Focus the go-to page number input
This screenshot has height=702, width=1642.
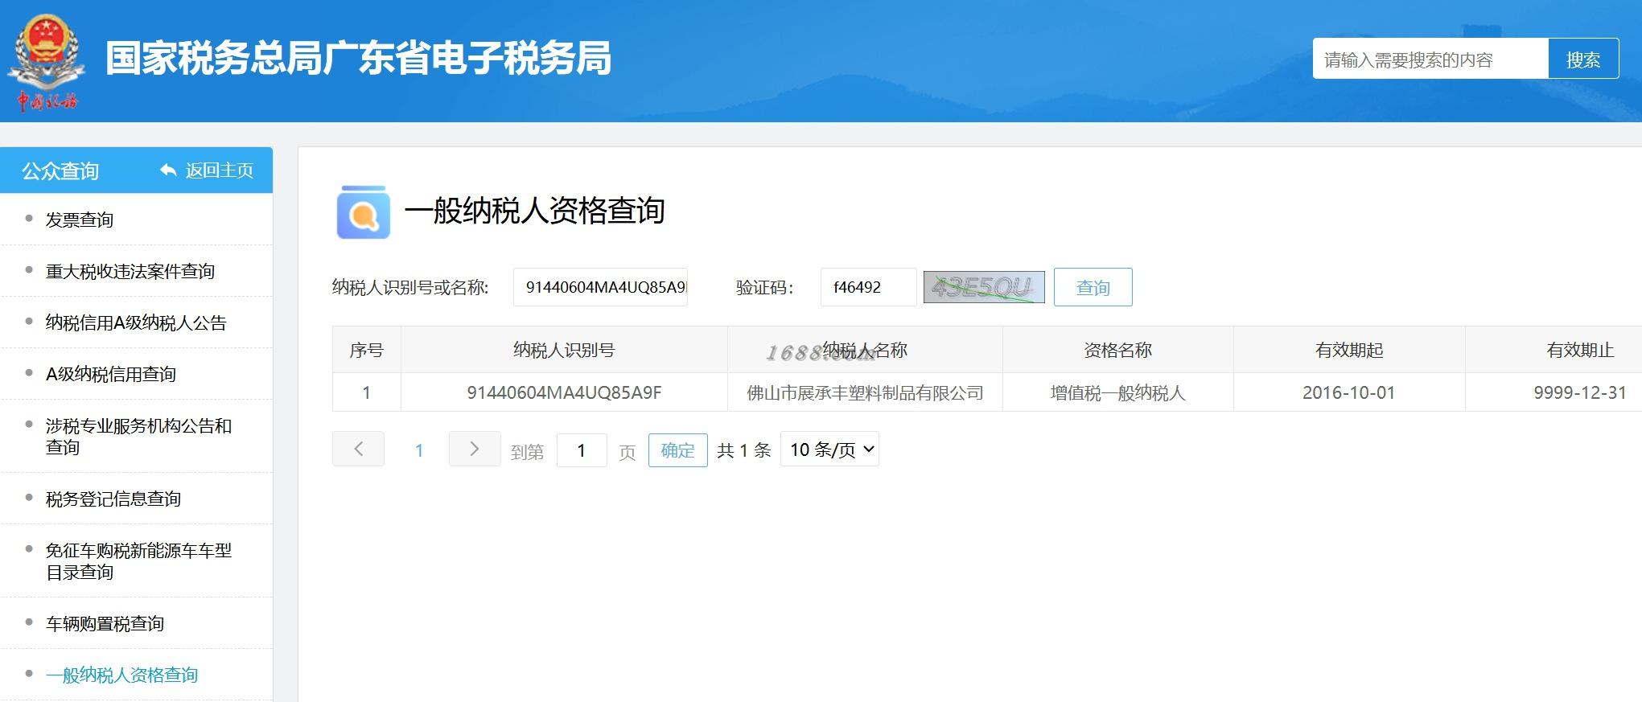pyautogui.click(x=581, y=450)
